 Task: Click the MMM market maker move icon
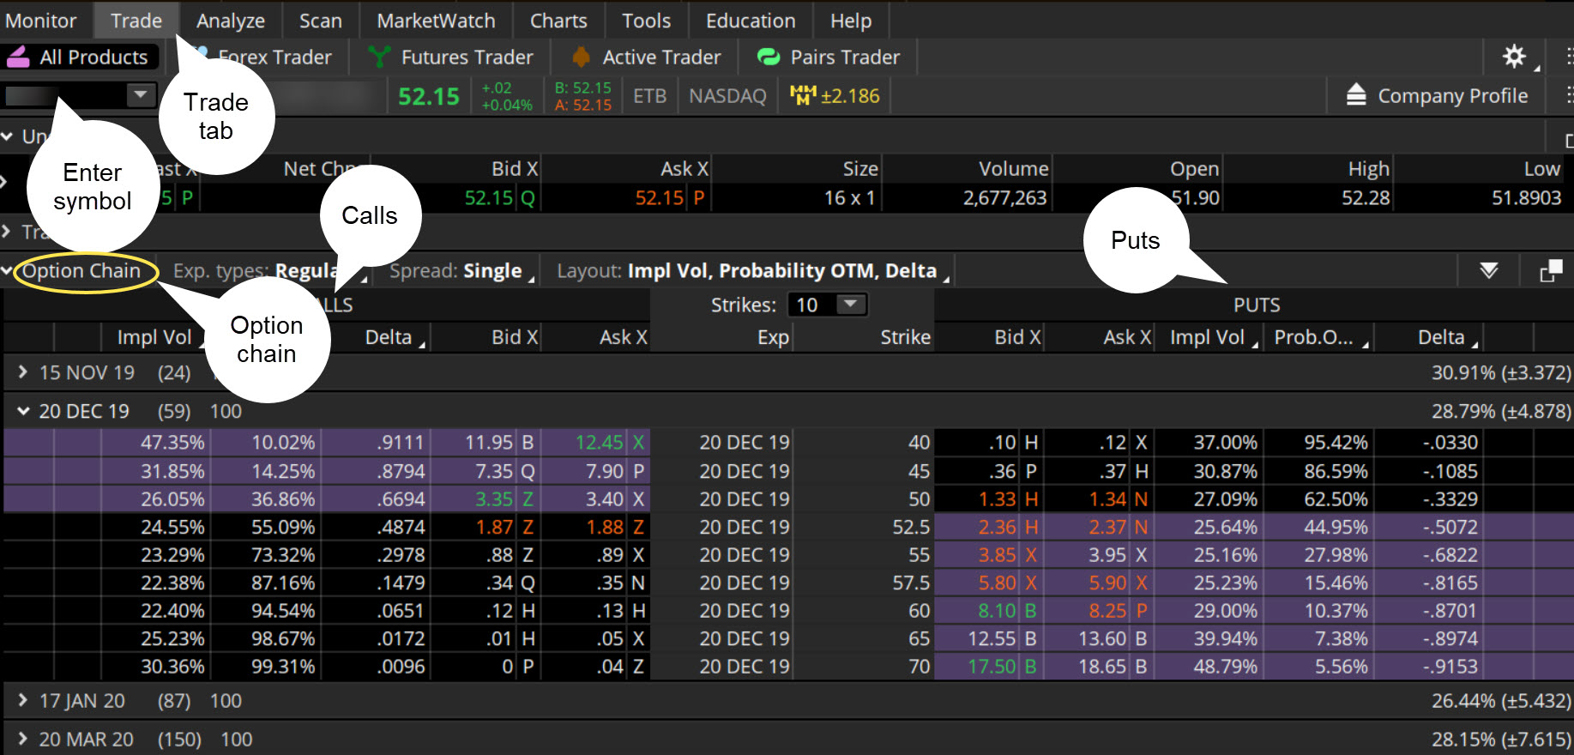click(803, 95)
